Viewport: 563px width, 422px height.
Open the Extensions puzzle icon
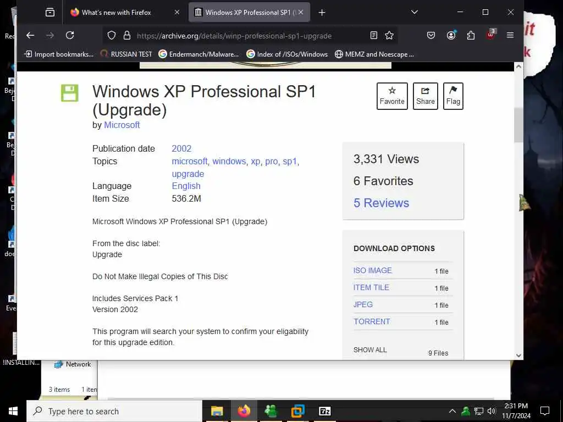tap(471, 35)
